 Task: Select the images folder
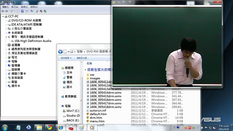(x=95, y=78)
